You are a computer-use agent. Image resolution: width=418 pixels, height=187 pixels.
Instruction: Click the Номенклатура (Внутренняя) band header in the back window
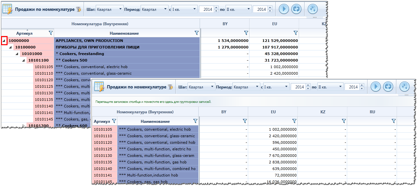100,24
